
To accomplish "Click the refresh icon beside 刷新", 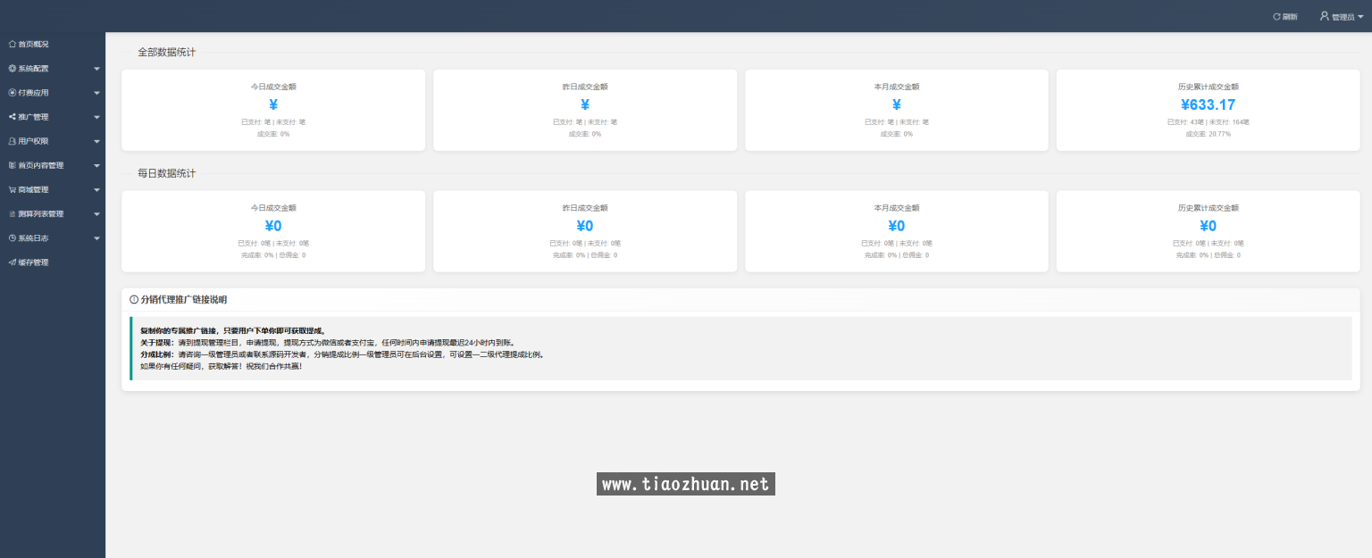I will click(x=1276, y=15).
